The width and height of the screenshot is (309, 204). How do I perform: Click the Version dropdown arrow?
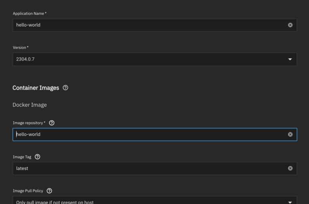290,59
